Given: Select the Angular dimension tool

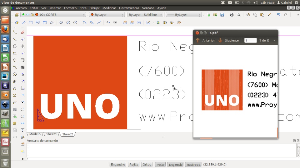Looking at the screenshot, I should point(85,22).
